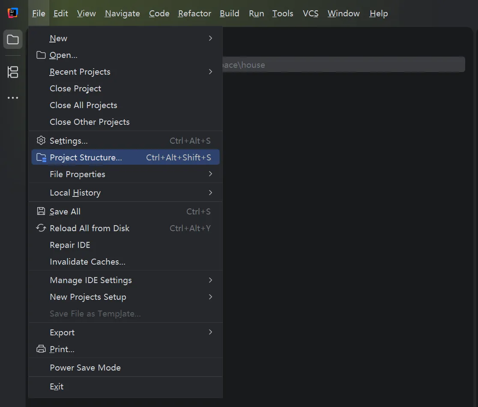Click the gear icon beside Settings...

(x=41, y=140)
